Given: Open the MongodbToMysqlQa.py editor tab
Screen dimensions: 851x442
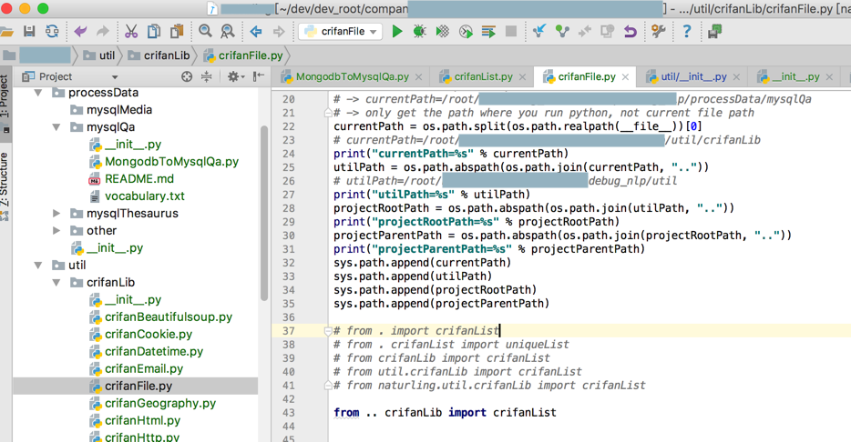Looking at the screenshot, I should [352, 77].
